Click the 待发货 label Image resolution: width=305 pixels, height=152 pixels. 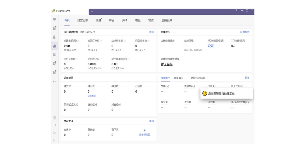(x=91, y=86)
